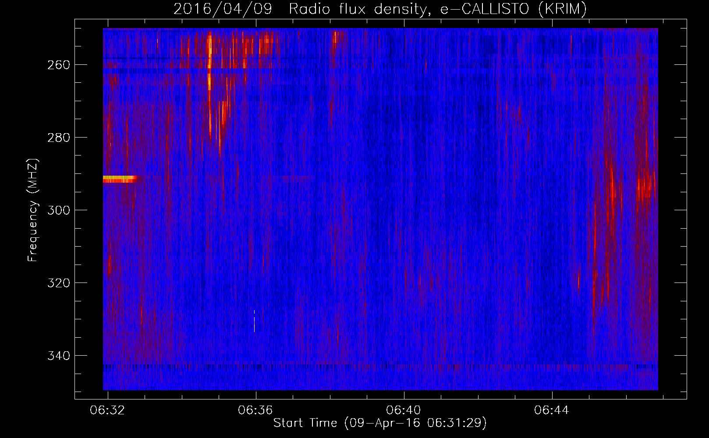Select the 340 frequency tick label
Screen dimensions: 709x438
tap(59, 356)
